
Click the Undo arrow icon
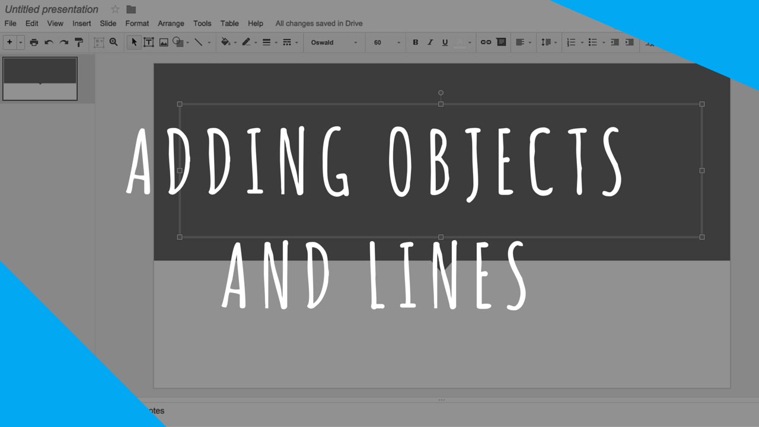pyautogui.click(x=49, y=42)
